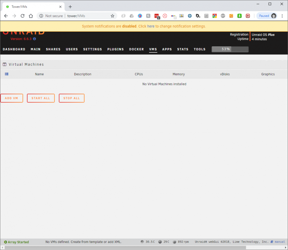Click the 53% progress bar
Image resolution: width=288 pixels, height=250 pixels.
[x=230, y=49]
